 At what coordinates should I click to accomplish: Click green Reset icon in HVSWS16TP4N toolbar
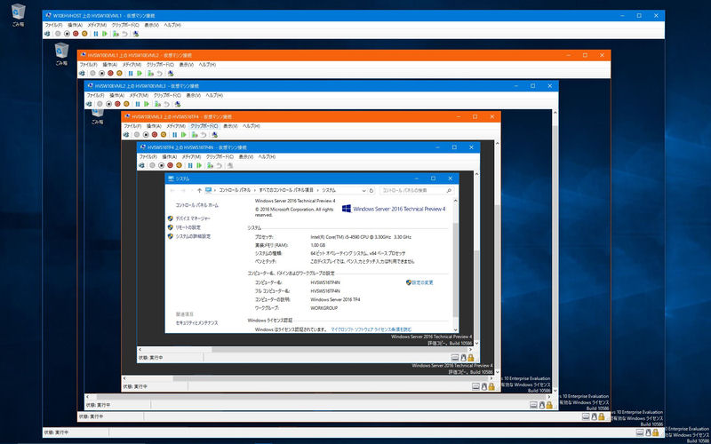[199, 165]
